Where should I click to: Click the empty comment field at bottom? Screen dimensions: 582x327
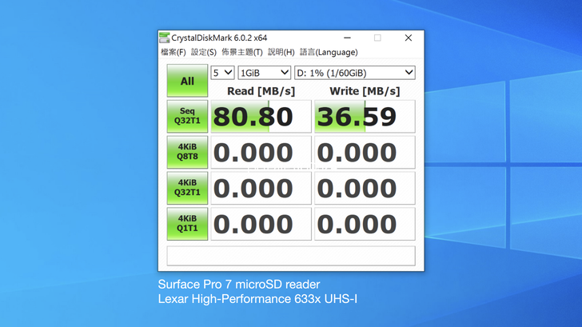[291, 256]
